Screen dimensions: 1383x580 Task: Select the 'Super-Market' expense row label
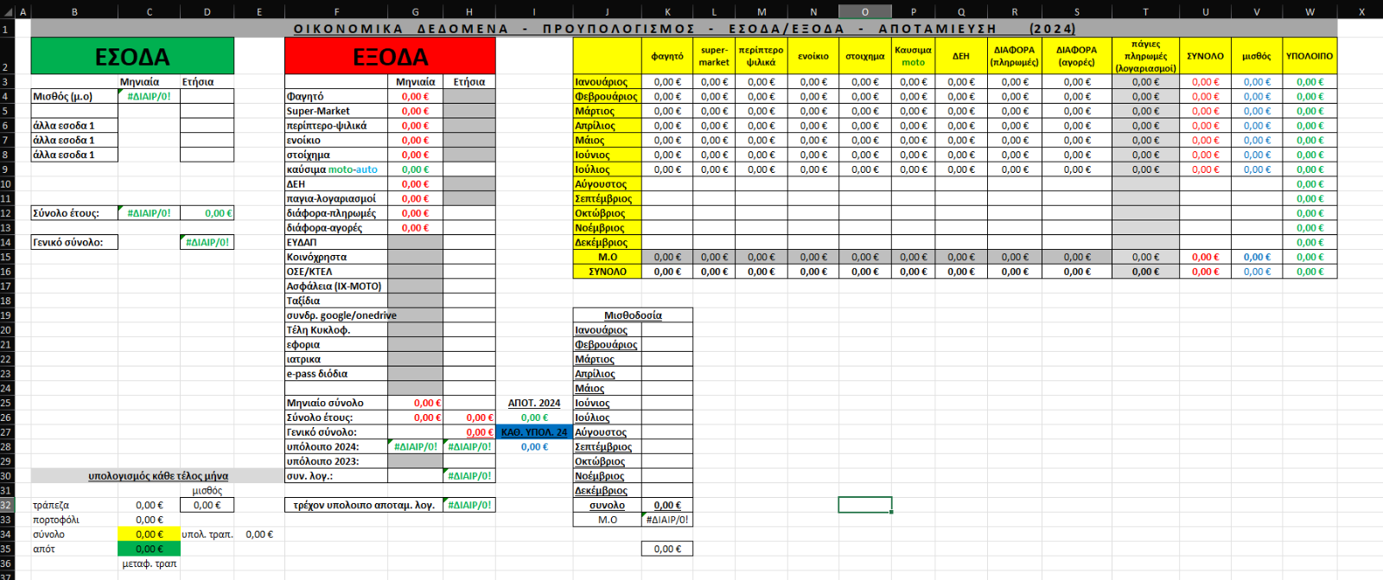pos(336,111)
